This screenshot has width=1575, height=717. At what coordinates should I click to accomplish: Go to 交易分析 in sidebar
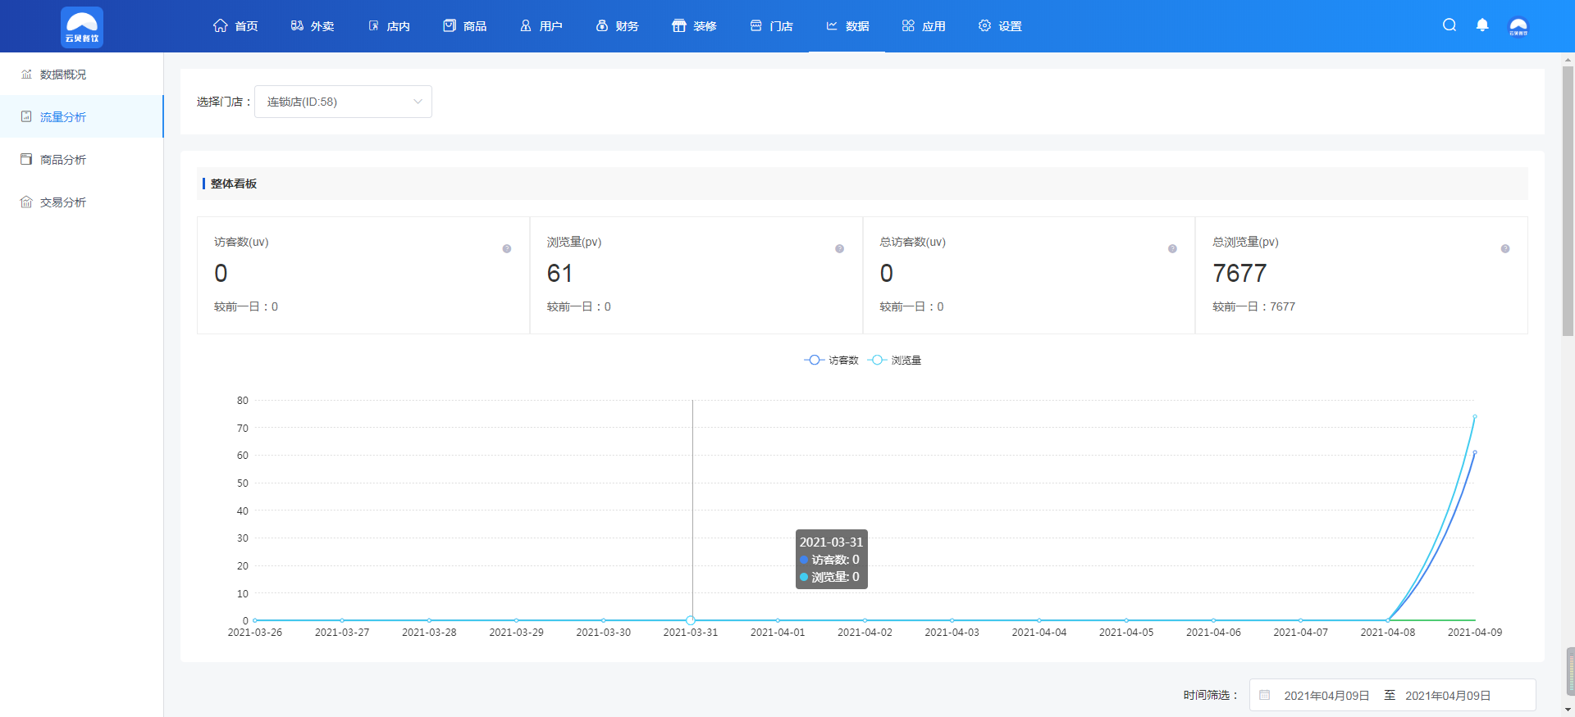click(81, 202)
